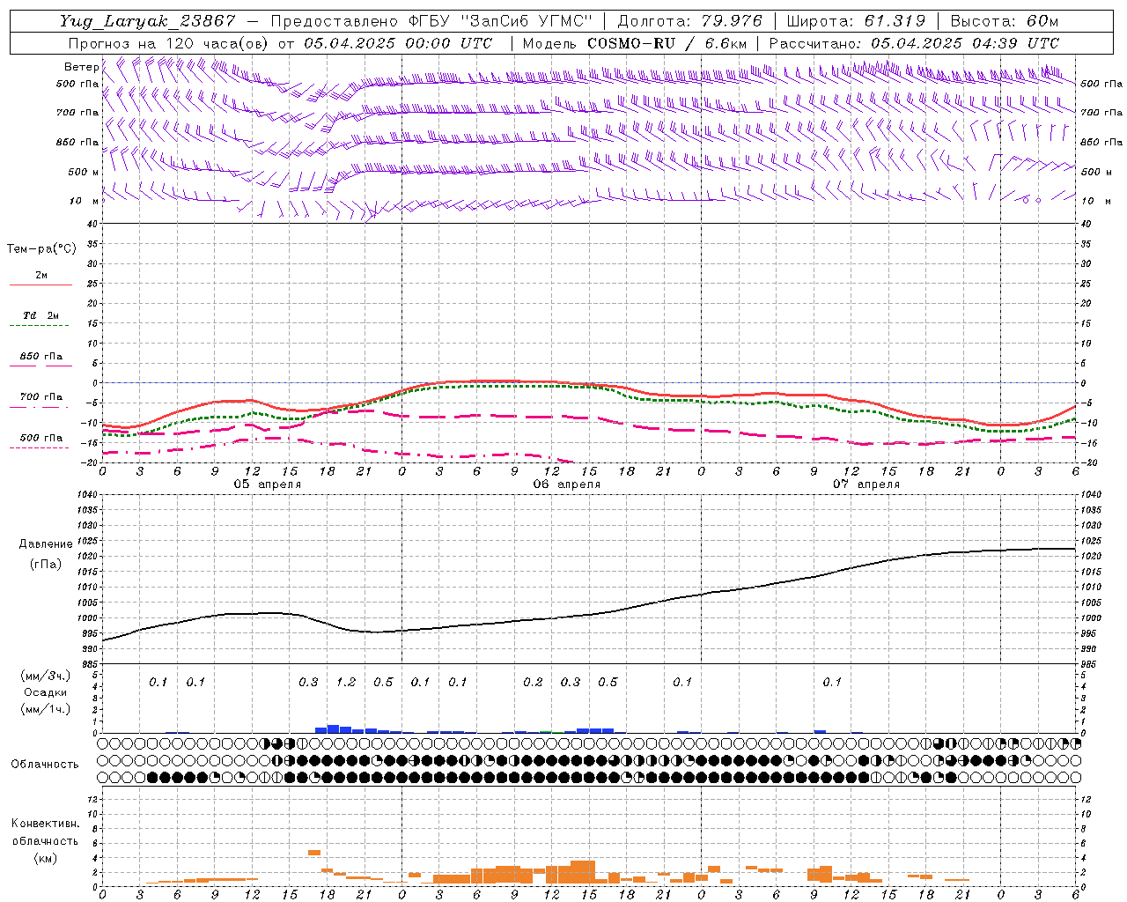Click the "1.2" precipitation amount value
1127x902 pixels.
click(346, 682)
